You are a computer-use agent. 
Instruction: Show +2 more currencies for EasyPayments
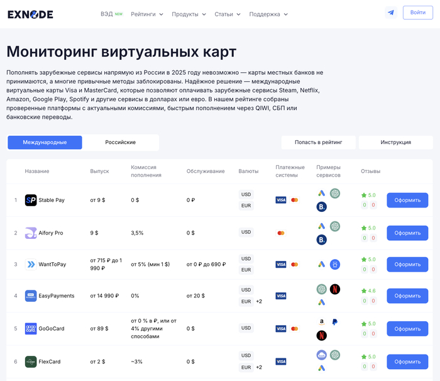tap(259, 302)
